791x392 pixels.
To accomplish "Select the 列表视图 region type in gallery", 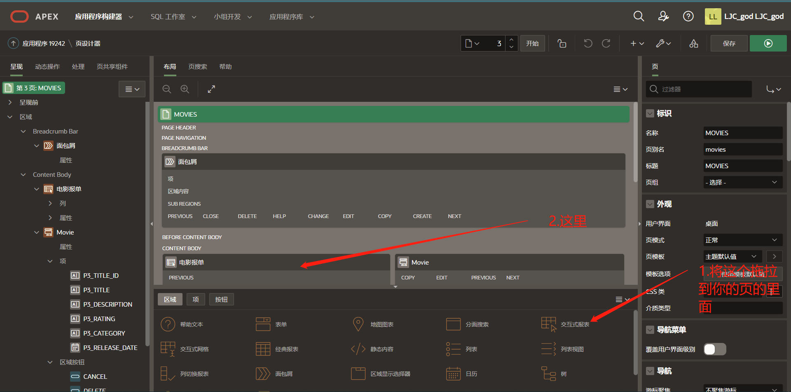I will pos(562,349).
